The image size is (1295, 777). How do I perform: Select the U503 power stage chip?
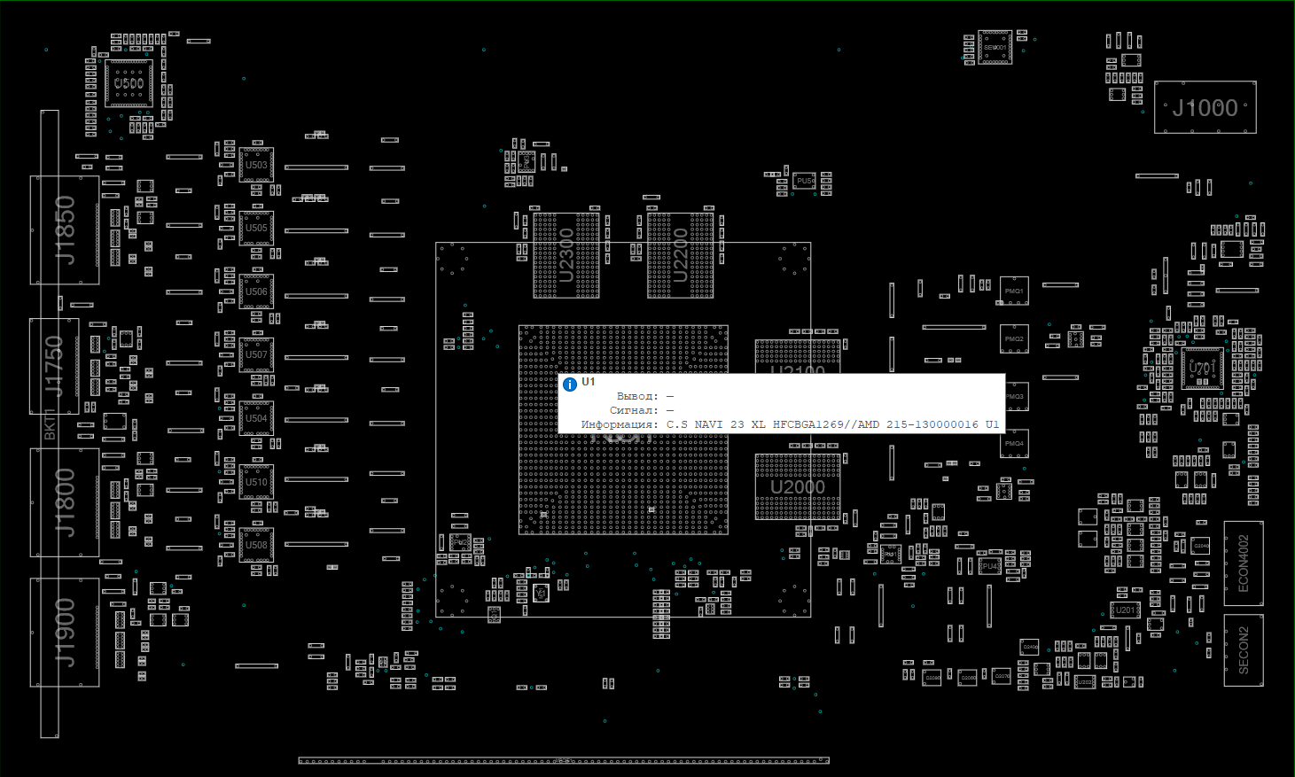(256, 165)
